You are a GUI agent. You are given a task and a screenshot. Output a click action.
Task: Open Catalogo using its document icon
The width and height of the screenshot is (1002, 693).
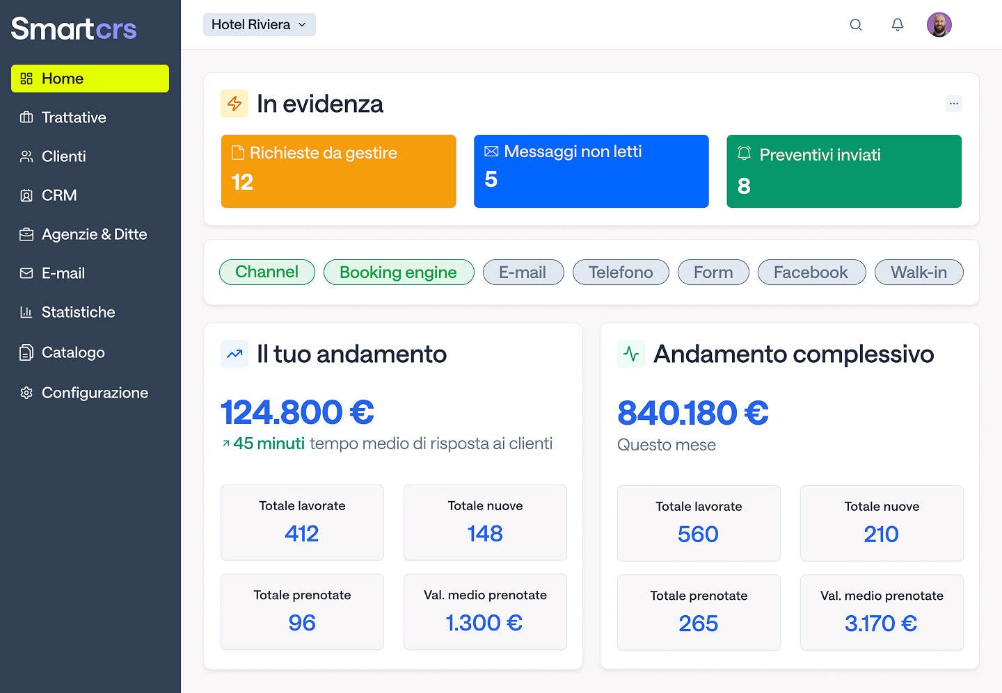pyautogui.click(x=26, y=352)
